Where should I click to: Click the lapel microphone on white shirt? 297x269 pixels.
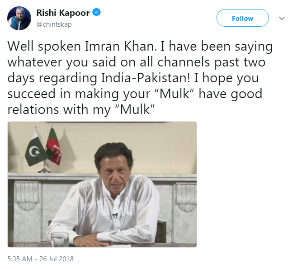pos(115,215)
